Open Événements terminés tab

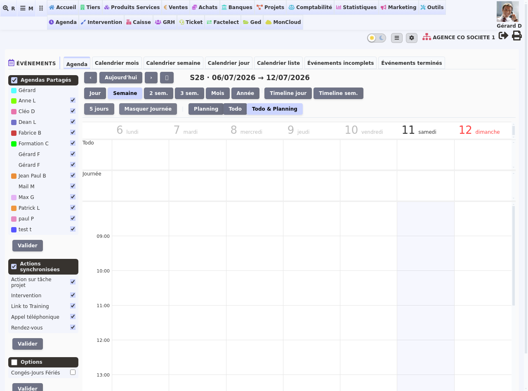411,63
